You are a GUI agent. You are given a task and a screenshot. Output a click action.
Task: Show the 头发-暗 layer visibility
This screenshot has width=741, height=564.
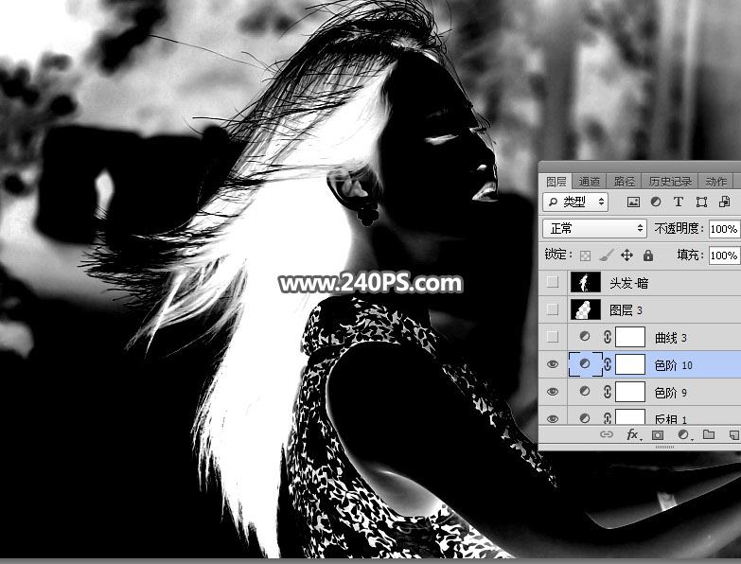click(552, 282)
